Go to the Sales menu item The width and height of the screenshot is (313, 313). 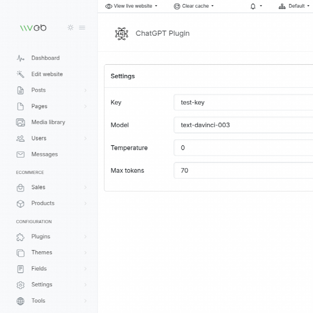coord(38,187)
